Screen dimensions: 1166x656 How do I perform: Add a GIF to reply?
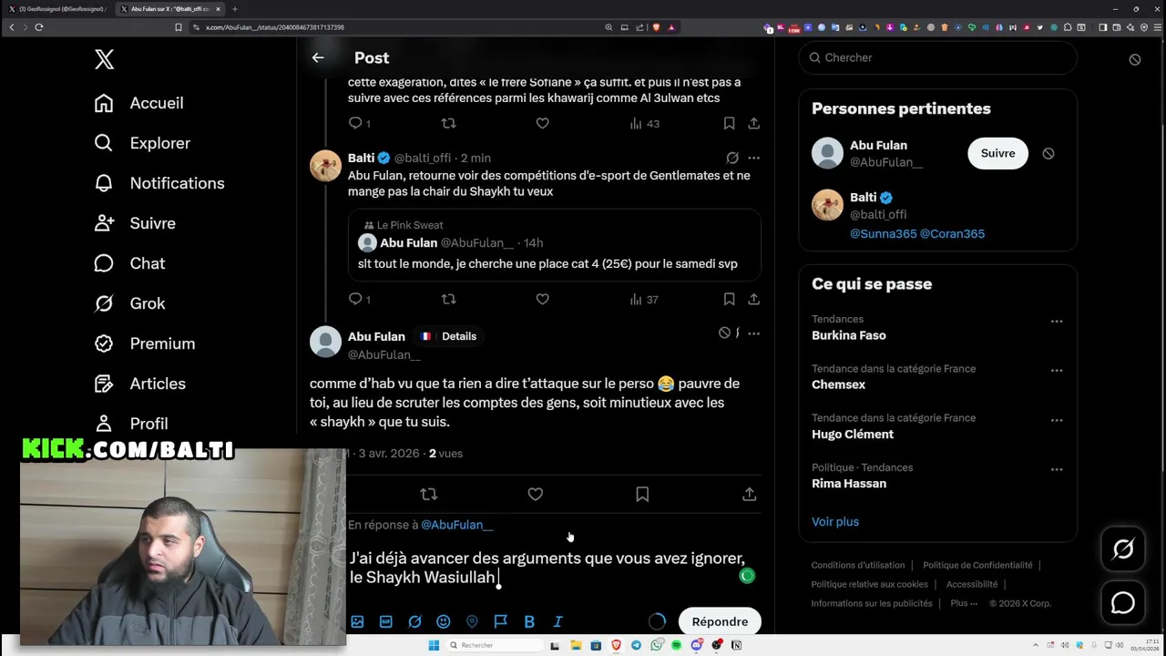(x=386, y=621)
